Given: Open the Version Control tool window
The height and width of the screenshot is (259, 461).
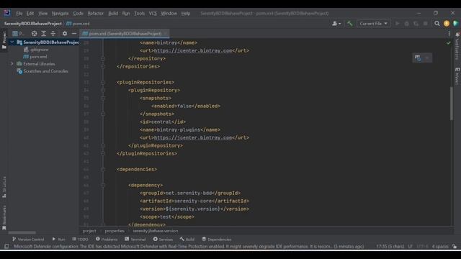Looking at the screenshot, I should tap(28, 240).
